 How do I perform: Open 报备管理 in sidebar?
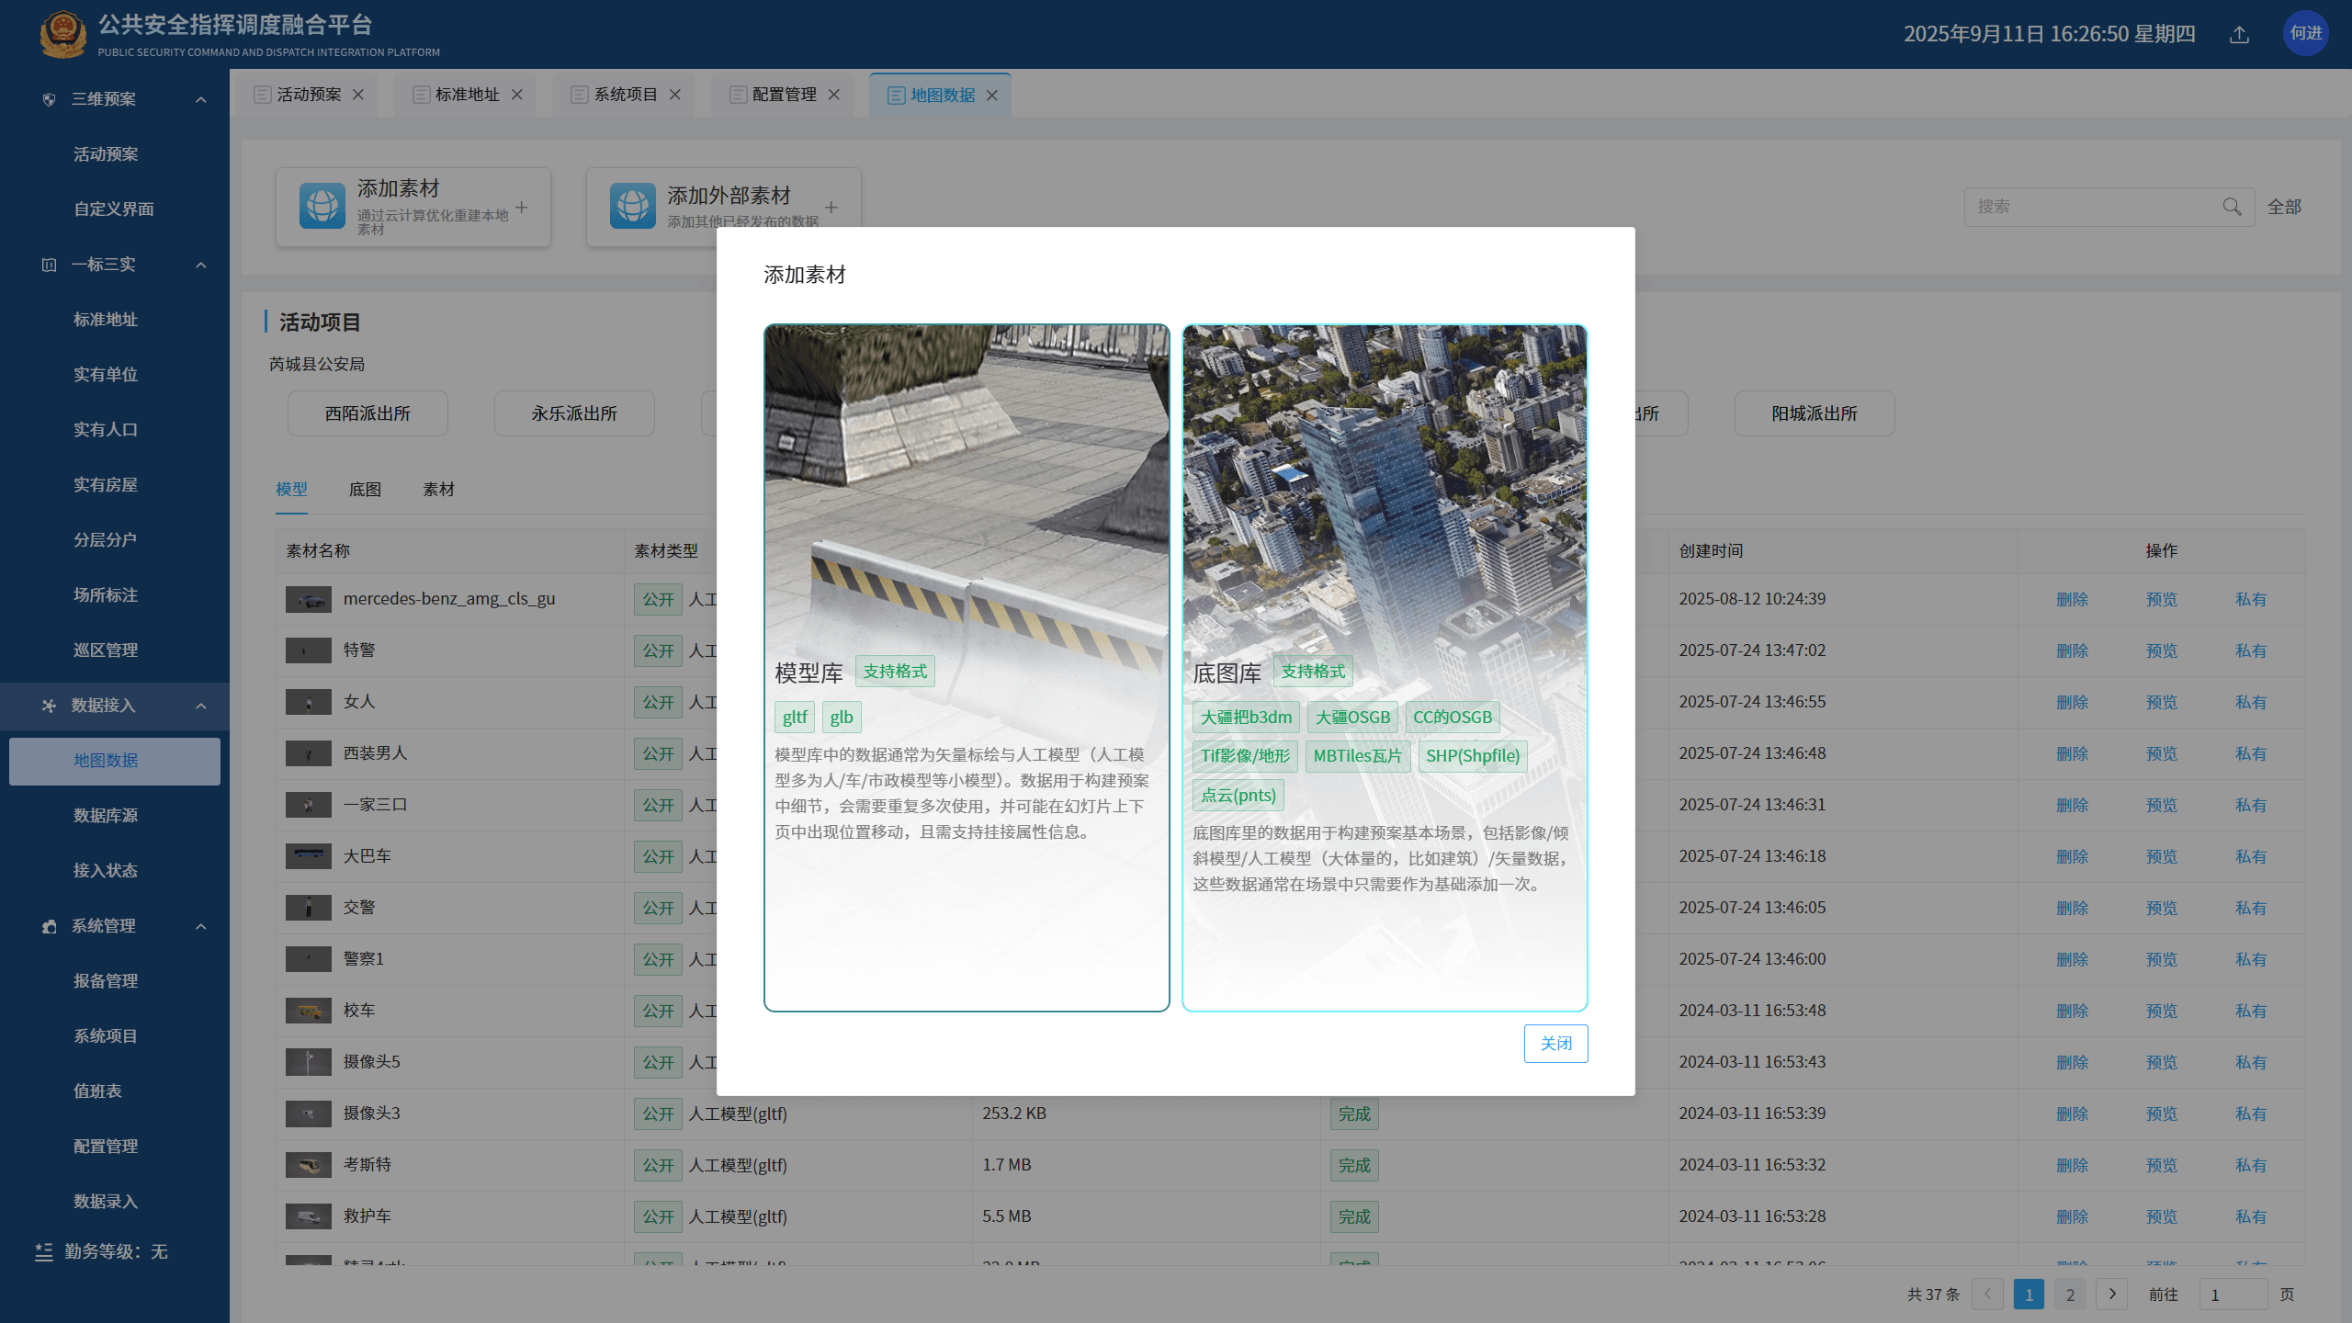pos(106,981)
